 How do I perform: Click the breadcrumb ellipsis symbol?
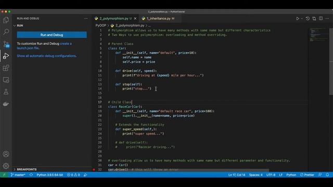149,25
